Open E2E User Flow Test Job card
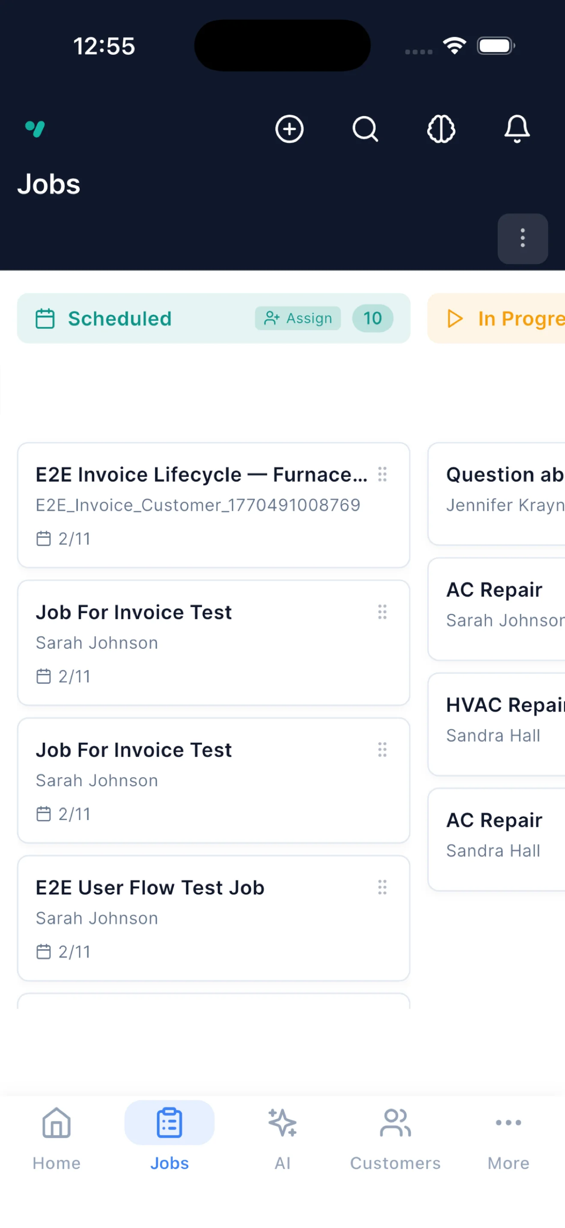The height and width of the screenshot is (1228, 565). coord(214,918)
